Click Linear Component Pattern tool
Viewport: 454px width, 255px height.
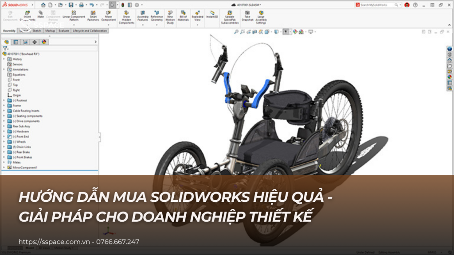pyautogui.click(x=74, y=16)
